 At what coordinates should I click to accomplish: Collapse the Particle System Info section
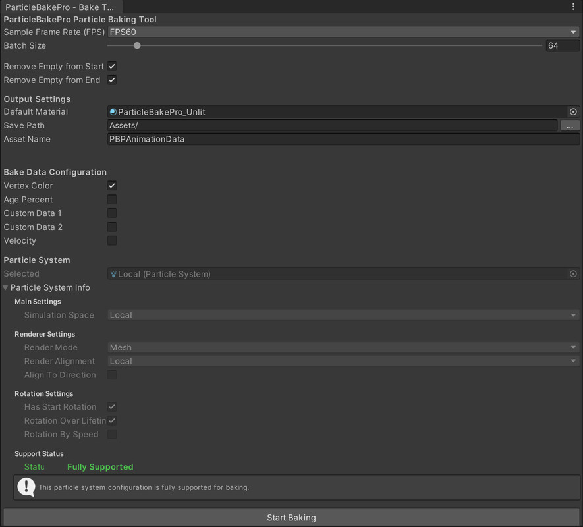(5, 287)
